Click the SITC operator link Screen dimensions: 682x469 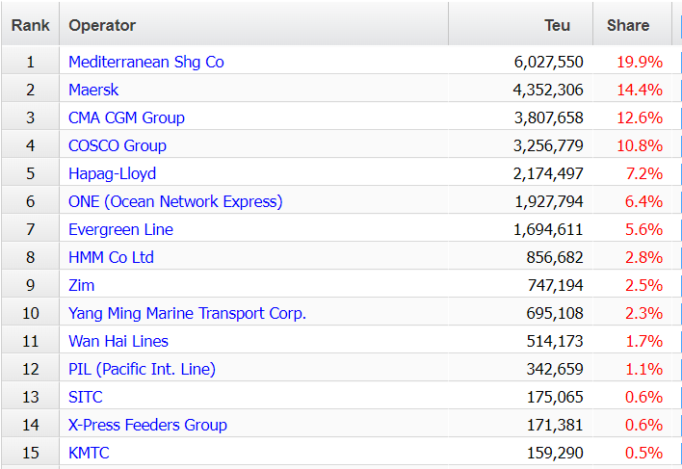click(85, 397)
